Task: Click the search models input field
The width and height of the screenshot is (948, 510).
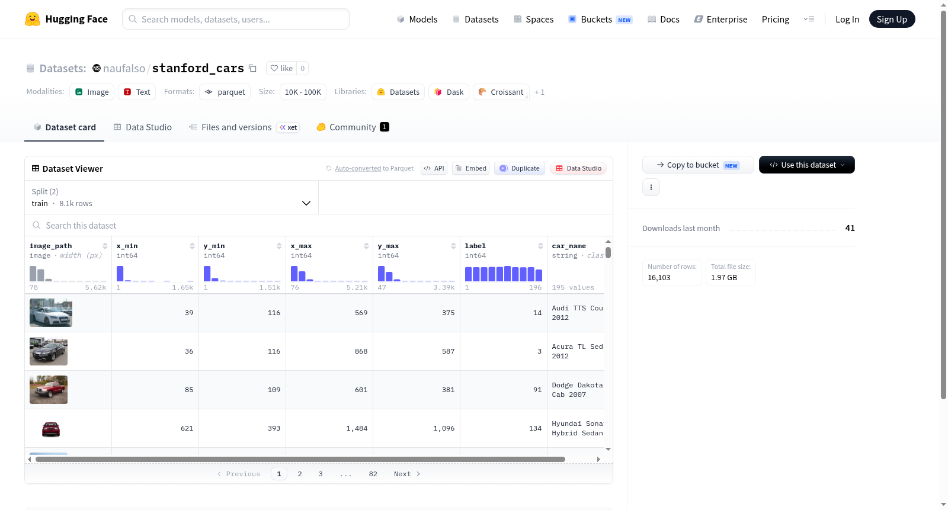Action: 236,19
